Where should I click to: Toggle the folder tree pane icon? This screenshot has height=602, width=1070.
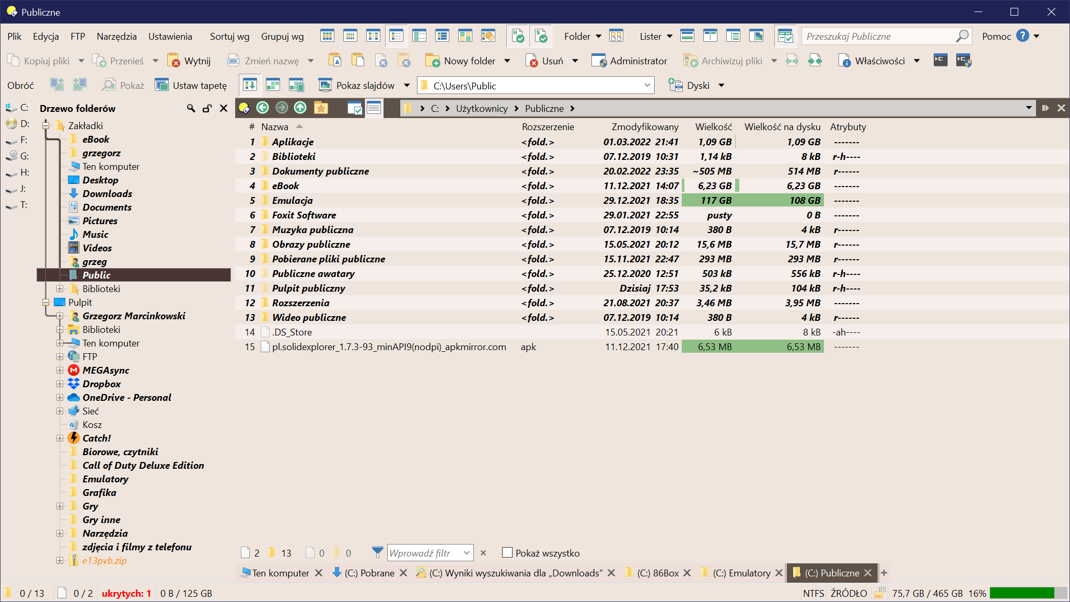click(x=733, y=36)
